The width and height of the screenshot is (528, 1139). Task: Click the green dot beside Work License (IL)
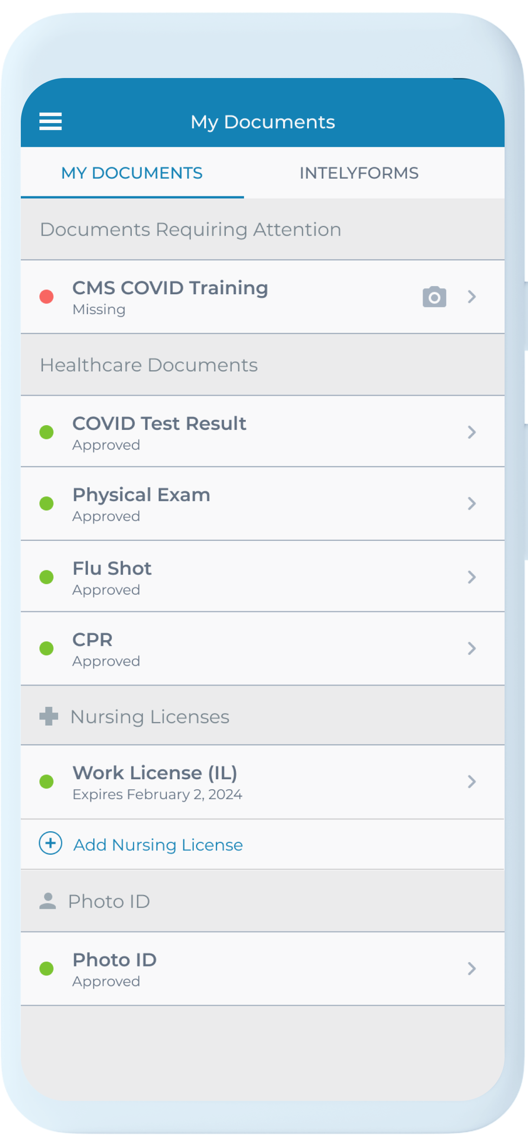click(x=46, y=782)
